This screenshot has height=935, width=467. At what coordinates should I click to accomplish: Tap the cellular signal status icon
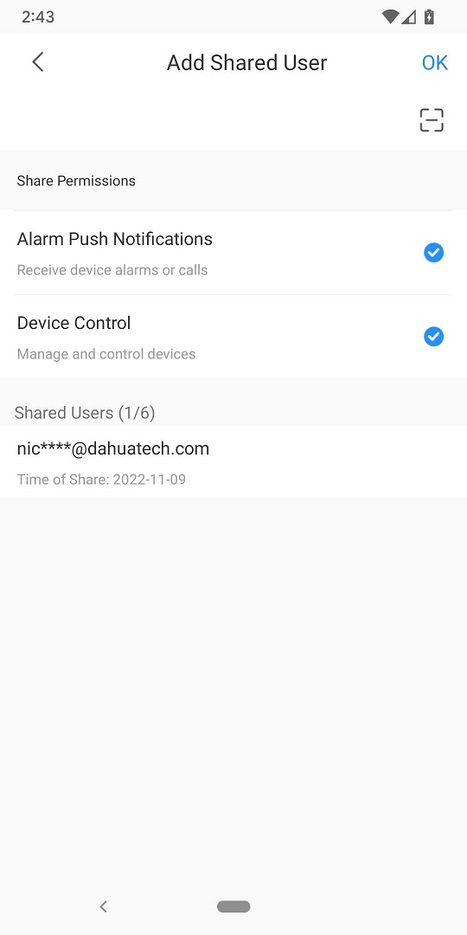(408, 16)
